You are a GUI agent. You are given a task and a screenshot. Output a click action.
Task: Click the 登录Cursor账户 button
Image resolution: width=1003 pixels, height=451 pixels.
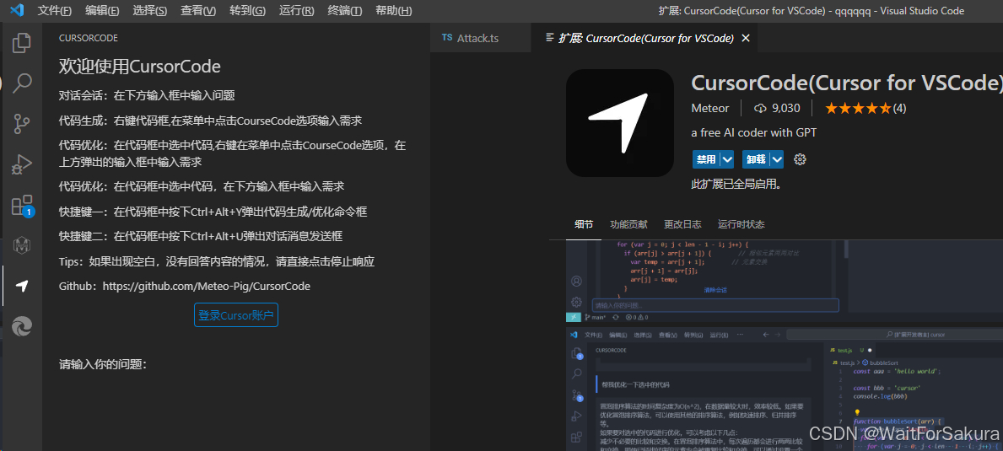(x=236, y=315)
